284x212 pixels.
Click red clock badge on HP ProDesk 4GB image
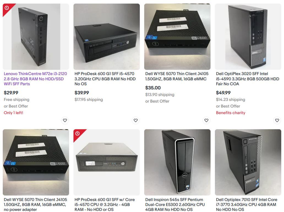[x=78, y=134]
